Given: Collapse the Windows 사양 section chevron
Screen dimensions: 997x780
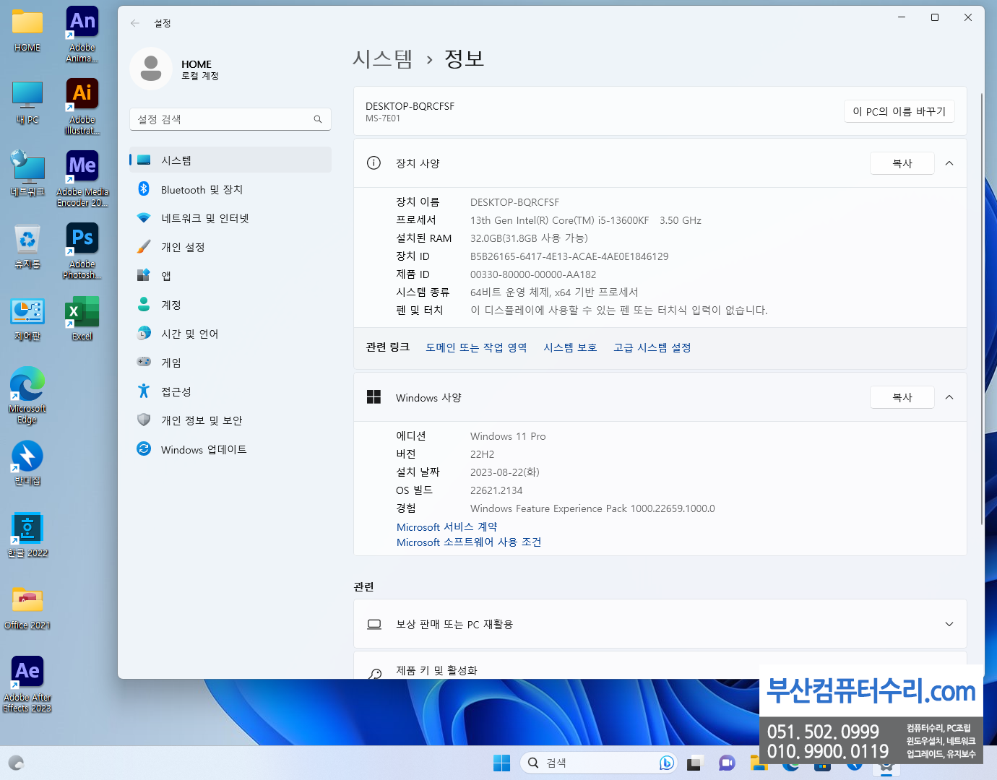Looking at the screenshot, I should pos(949,397).
